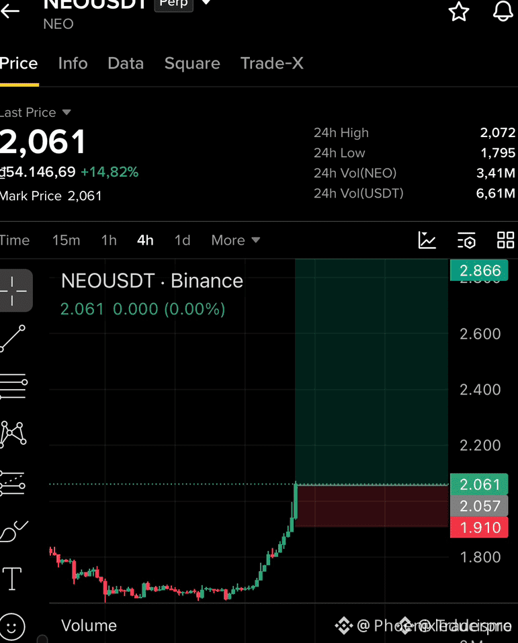Click the NEOUSDT · Binance chart title
This screenshot has height=643, width=518.
click(152, 281)
